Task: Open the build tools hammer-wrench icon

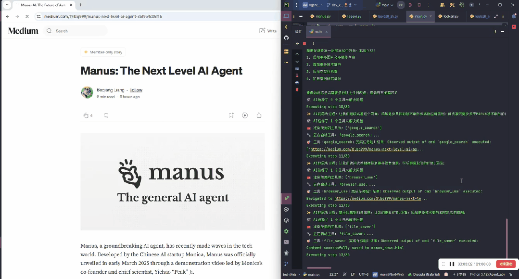Action: coord(452,5)
